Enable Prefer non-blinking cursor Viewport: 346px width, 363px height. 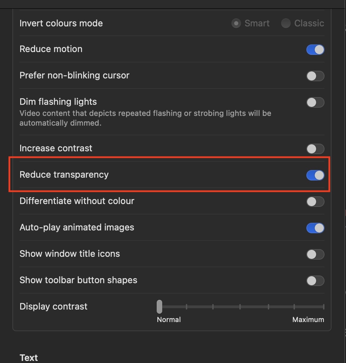pos(315,76)
